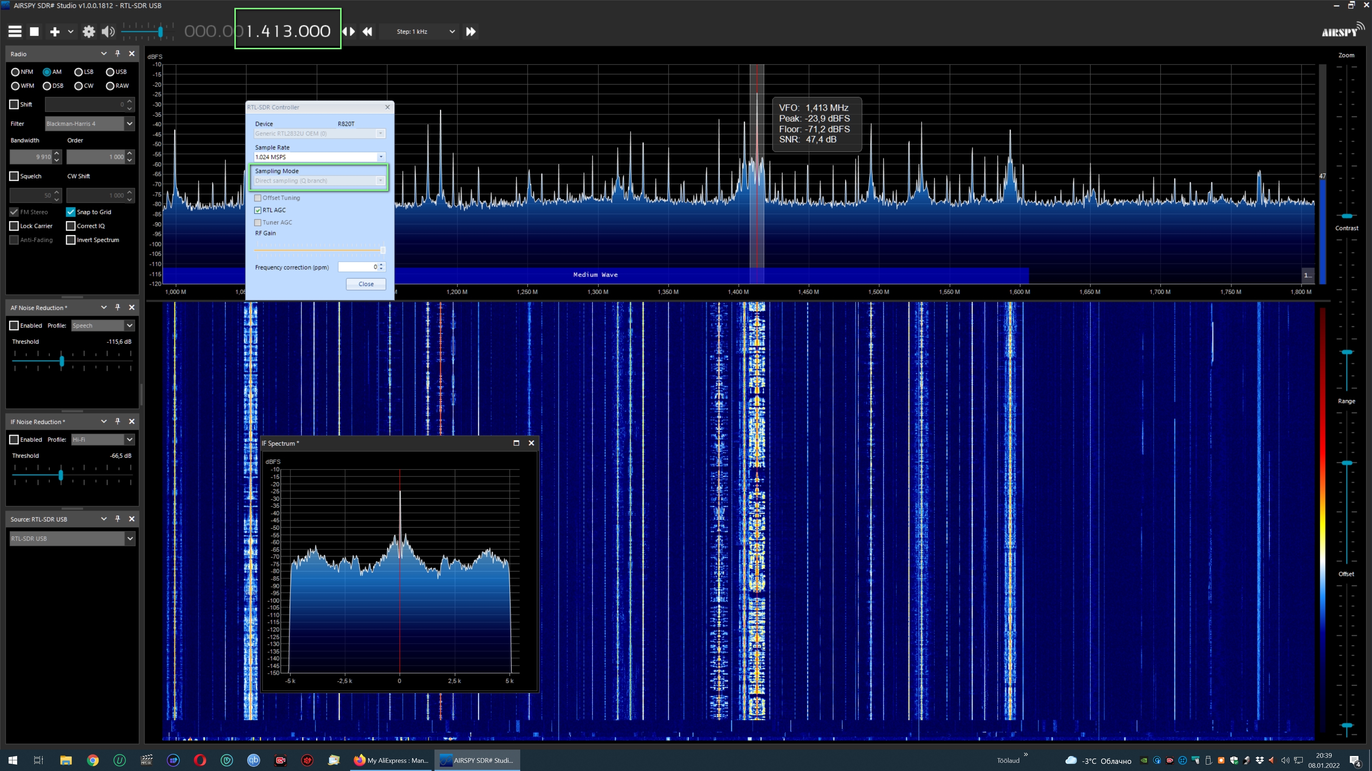Select USB demodulation mode
Viewport: 1372px width, 771px height.
tap(116, 72)
